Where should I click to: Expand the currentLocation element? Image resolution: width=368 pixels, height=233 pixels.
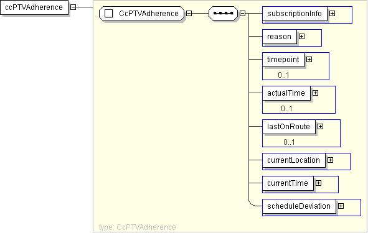[x=330, y=160]
